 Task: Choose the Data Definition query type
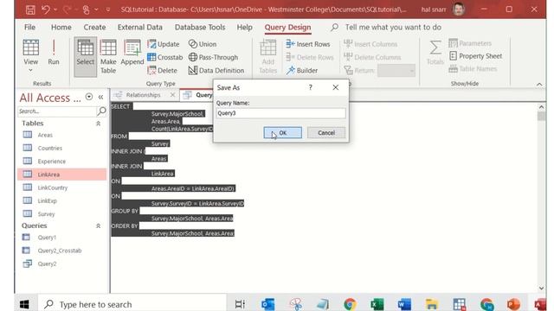pos(216,71)
